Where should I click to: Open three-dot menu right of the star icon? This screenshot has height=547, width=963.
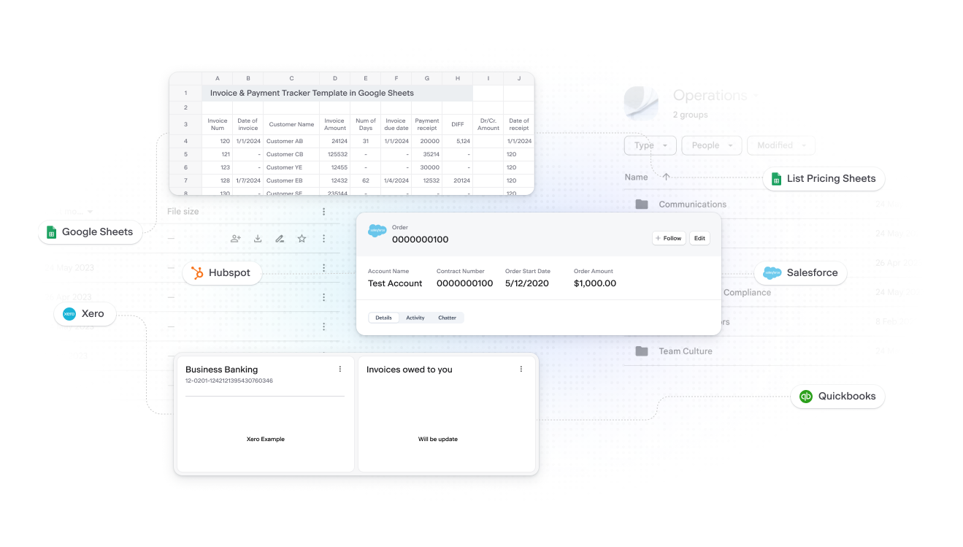pyautogui.click(x=324, y=238)
